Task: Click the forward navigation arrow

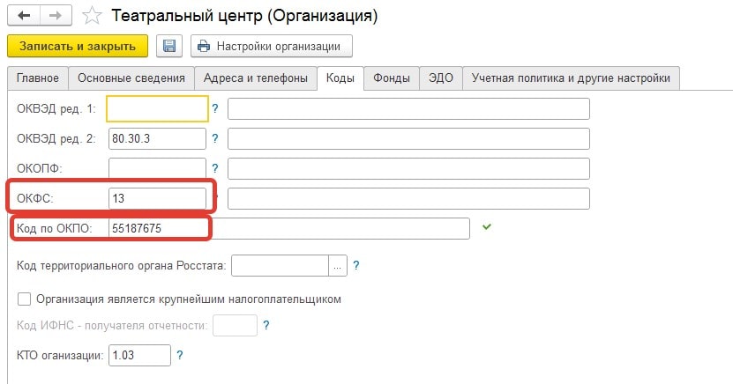Action: [55, 16]
